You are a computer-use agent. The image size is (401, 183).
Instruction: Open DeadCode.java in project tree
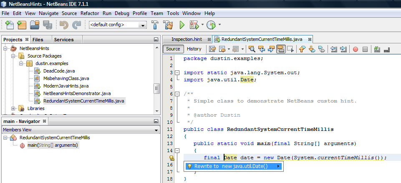point(59,71)
